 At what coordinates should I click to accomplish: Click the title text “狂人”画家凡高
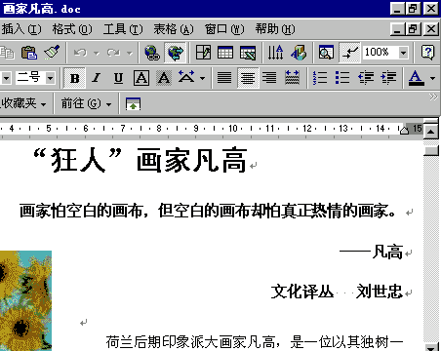[x=140, y=160]
